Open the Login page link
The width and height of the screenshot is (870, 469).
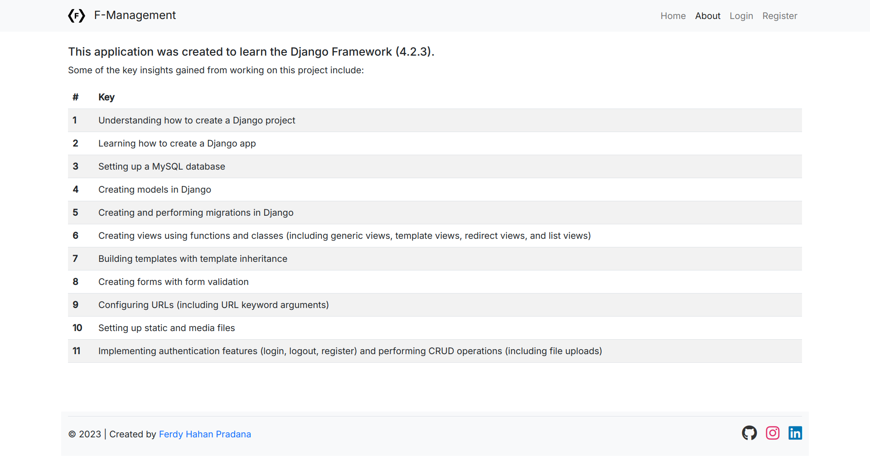tap(741, 16)
